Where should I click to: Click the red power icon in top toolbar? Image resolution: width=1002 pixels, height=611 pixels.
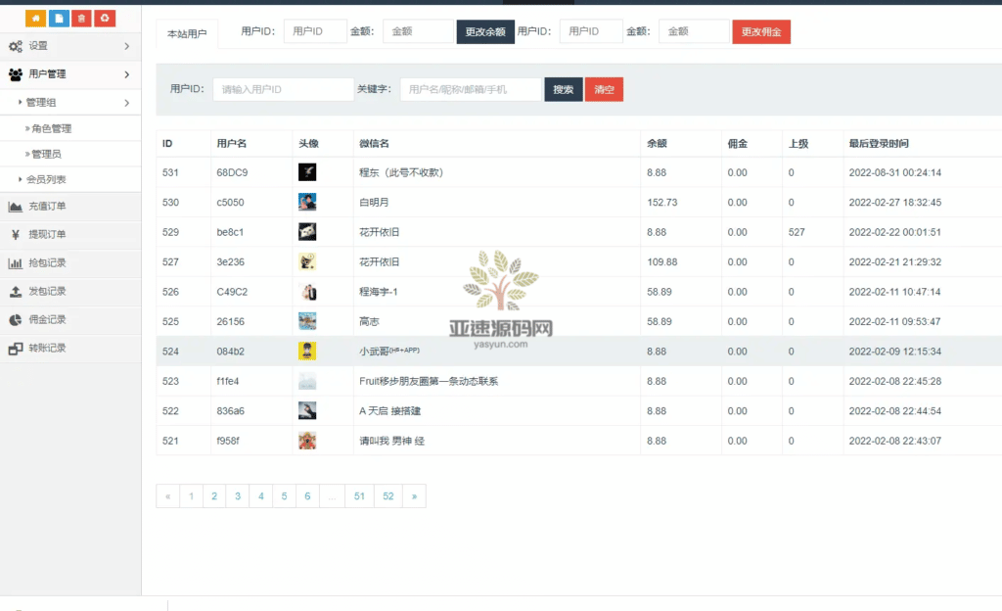pyautogui.click(x=105, y=18)
